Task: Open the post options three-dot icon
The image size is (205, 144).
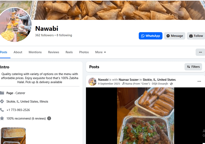Action: tap(199, 81)
